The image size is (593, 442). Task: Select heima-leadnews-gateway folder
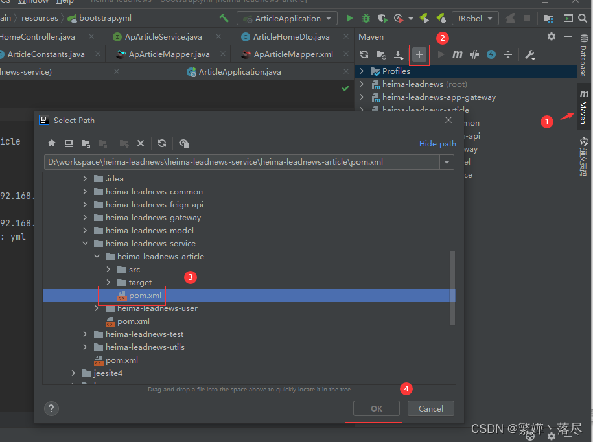pos(153,217)
